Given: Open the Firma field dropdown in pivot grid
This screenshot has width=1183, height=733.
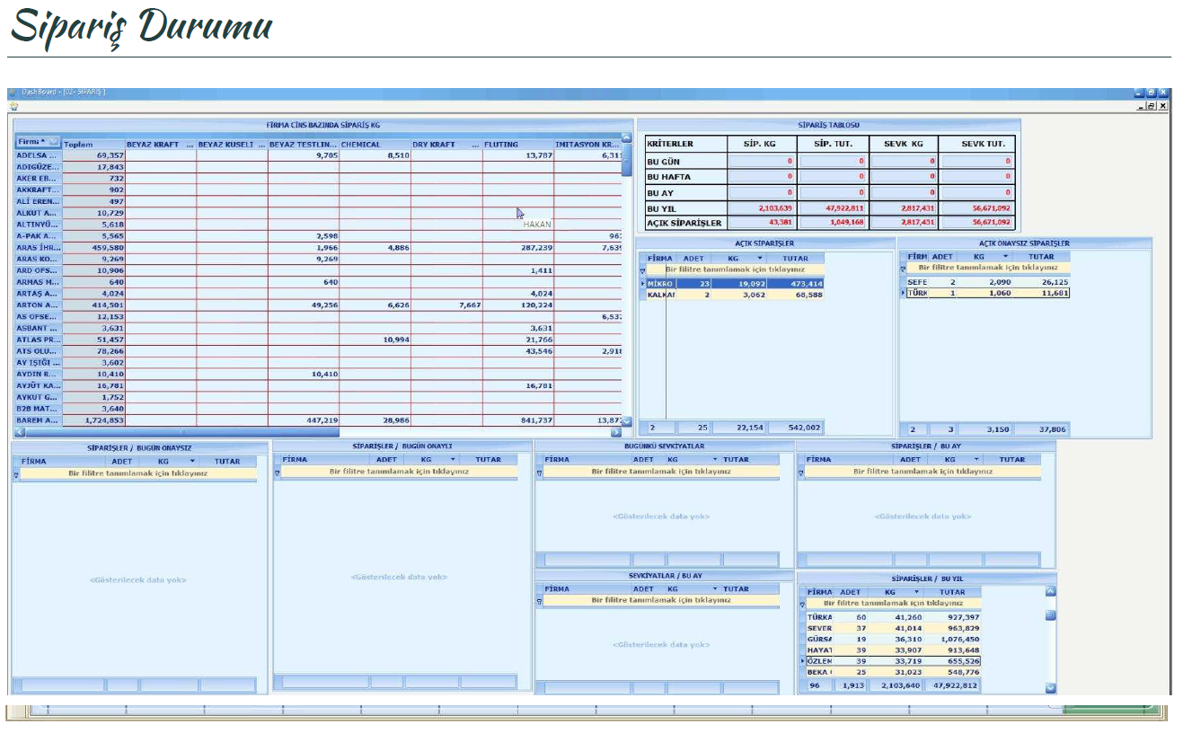Looking at the screenshot, I should 53,142.
